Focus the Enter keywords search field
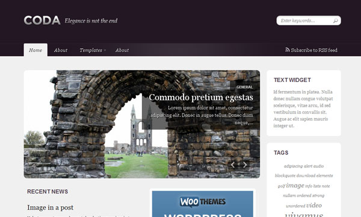Viewport: 361px width, 217px height. point(309,20)
